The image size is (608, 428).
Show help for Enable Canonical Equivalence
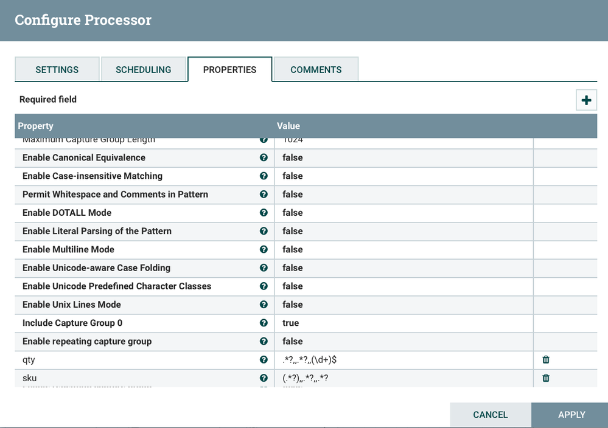[264, 157]
